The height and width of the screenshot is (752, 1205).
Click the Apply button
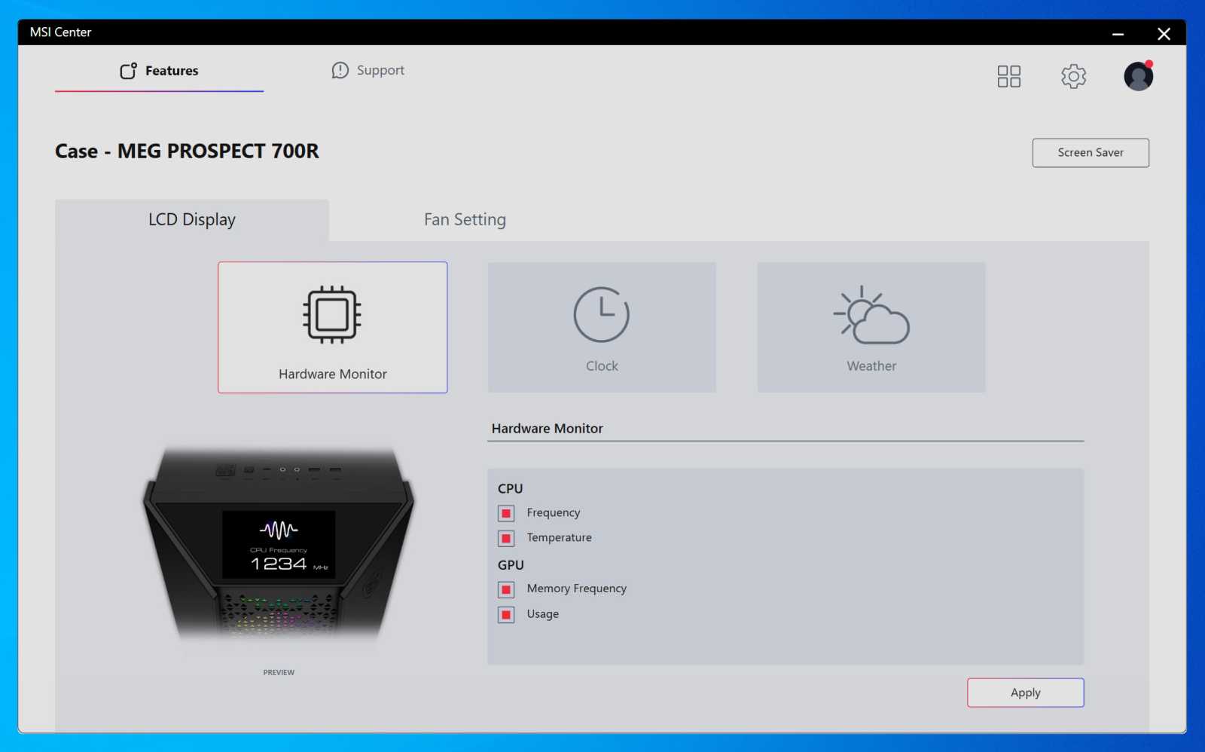(1025, 692)
